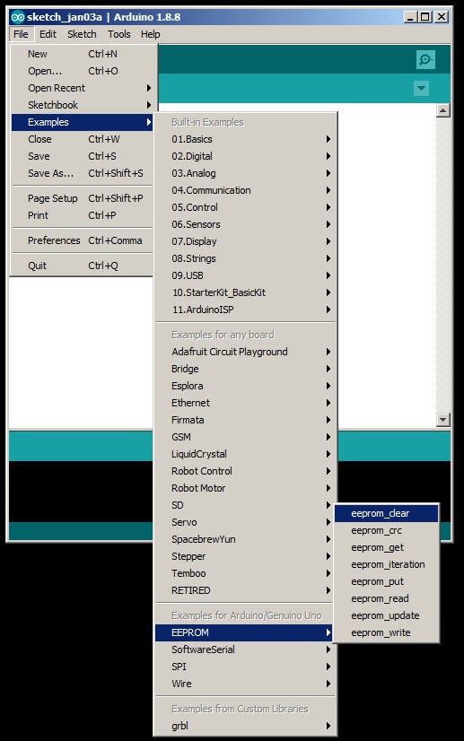Viewport: 464px width, 741px height.
Task: Expand the Sketchbook submenu
Action: (x=83, y=105)
